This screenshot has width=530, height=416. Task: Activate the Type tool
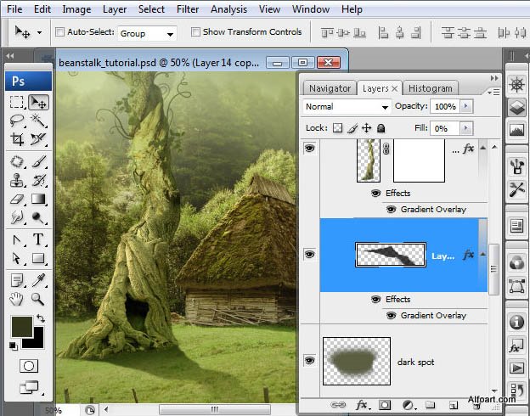click(x=38, y=239)
